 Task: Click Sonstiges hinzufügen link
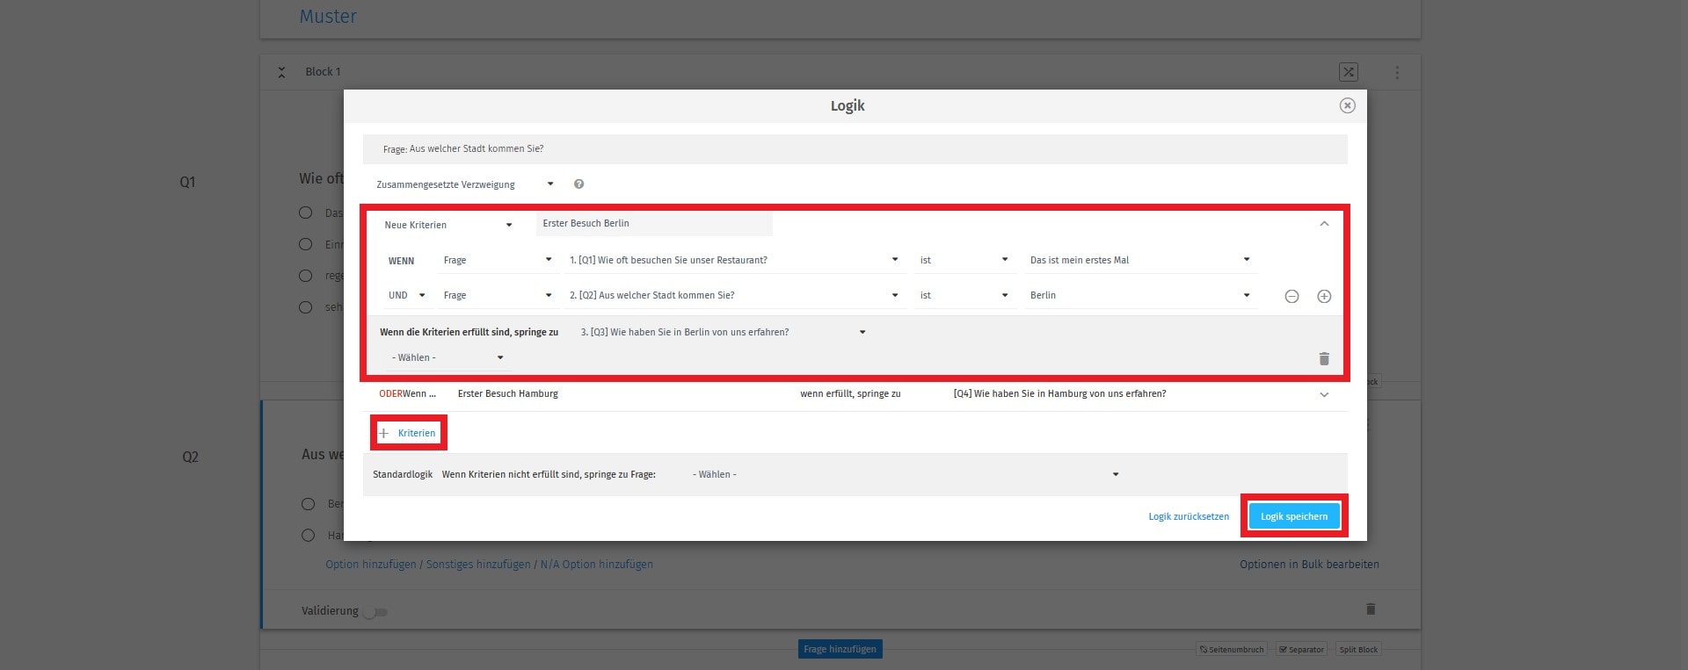tap(478, 565)
